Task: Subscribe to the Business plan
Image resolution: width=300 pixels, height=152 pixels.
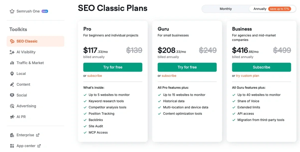Action: pyautogui.click(x=261, y=67)
